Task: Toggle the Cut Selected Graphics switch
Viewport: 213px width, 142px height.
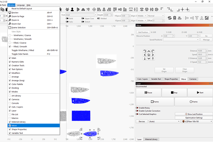Action: 137,114
